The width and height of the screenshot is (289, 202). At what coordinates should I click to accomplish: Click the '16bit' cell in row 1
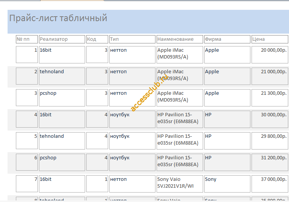(62, 55)
